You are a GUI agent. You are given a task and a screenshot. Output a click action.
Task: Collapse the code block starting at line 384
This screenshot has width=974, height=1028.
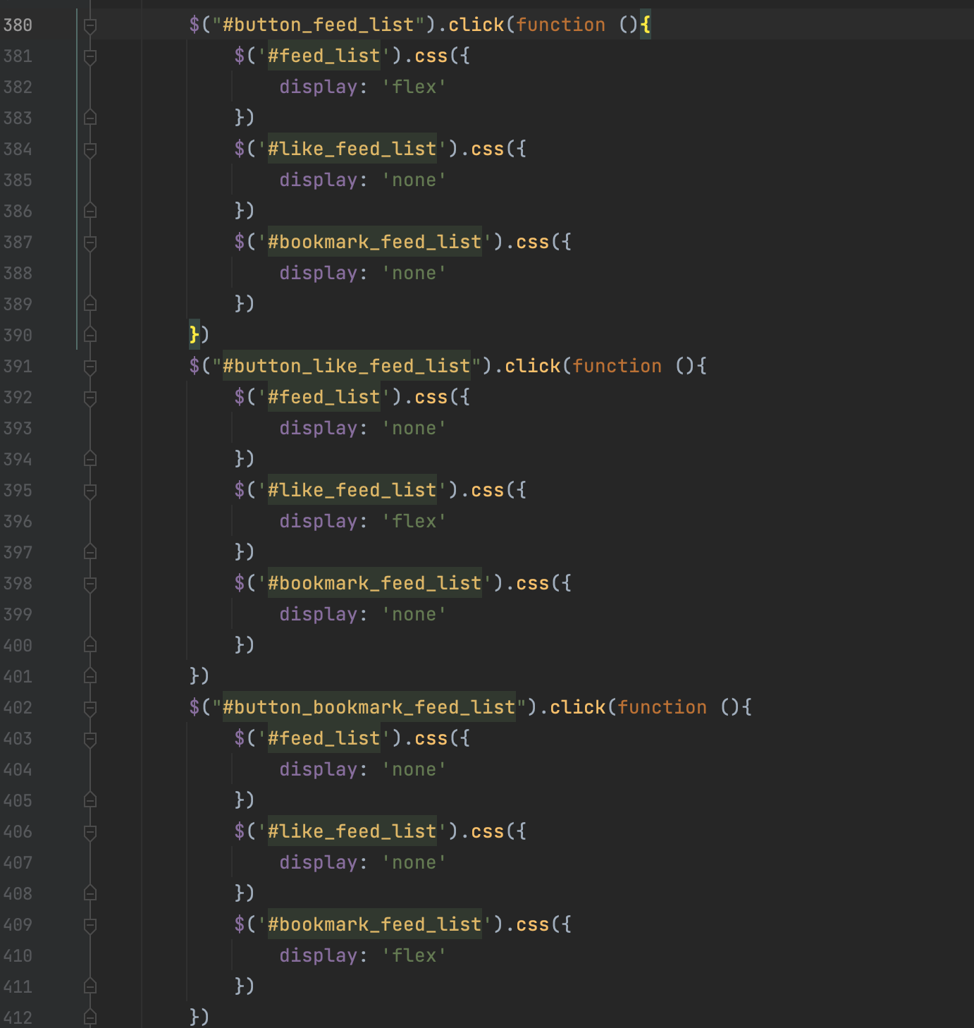(x=90, y=150)
